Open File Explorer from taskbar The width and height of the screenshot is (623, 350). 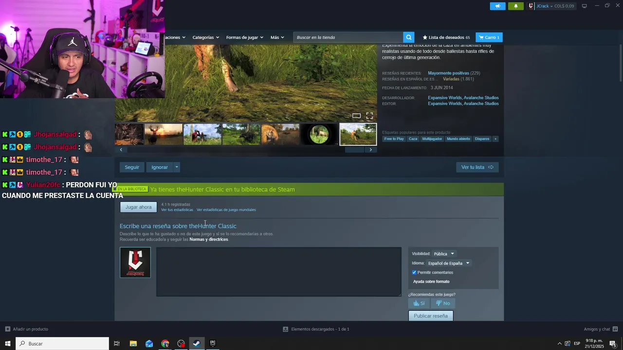pyautogui.click(x=133, y=344)
